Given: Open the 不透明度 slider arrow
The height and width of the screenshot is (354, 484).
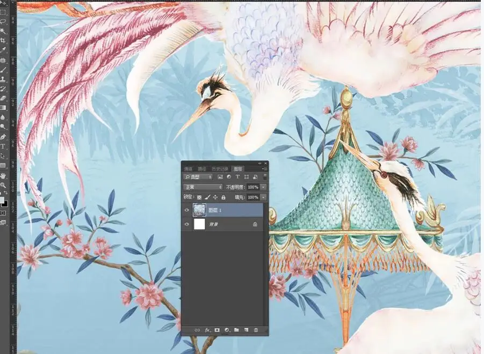Looking at the screenshot, I should click(263, 187).
